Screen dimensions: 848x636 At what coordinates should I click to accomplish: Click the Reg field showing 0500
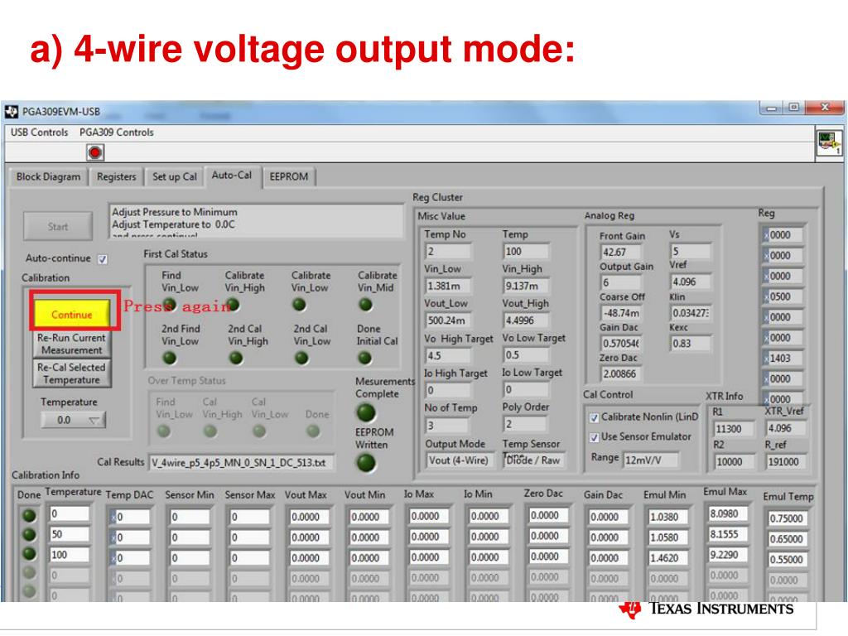(x=783, y=296)
